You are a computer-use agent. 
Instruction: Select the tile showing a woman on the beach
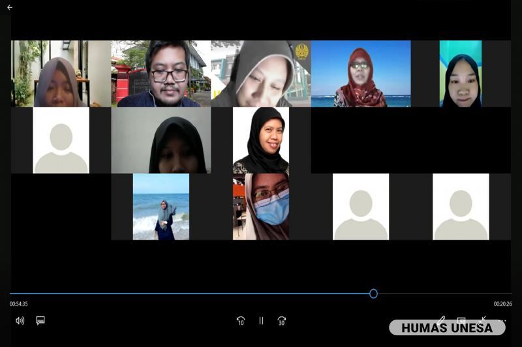[161, 206]
